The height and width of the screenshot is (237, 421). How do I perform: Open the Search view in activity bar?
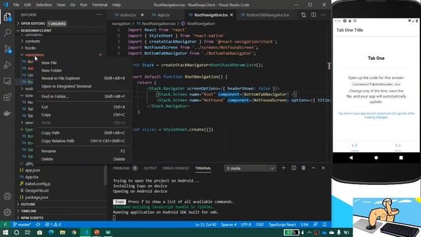7,33
